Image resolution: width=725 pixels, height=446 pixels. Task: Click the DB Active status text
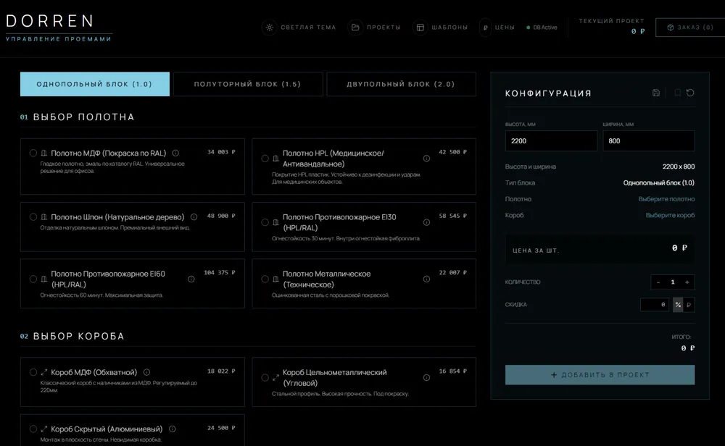tap(545, 28)
